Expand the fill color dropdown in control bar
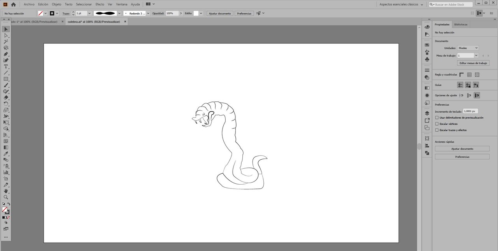Image resolution: width=498 pixels, height=251 pixels. point(46,13)
